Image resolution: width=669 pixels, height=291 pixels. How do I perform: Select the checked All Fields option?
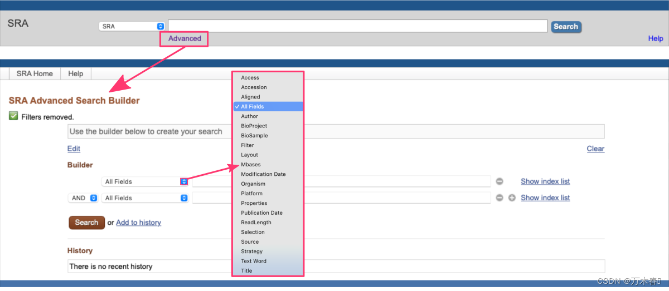[268, 106]
